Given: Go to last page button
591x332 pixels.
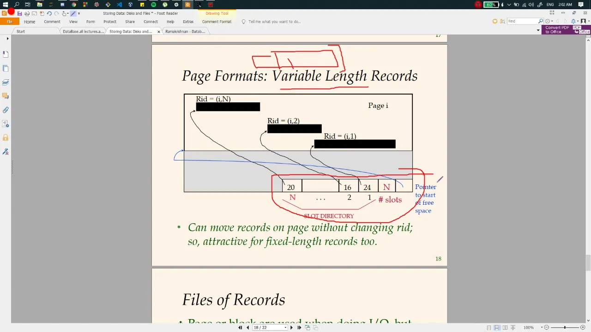Looking at the screenshot, I should (299, 327).
